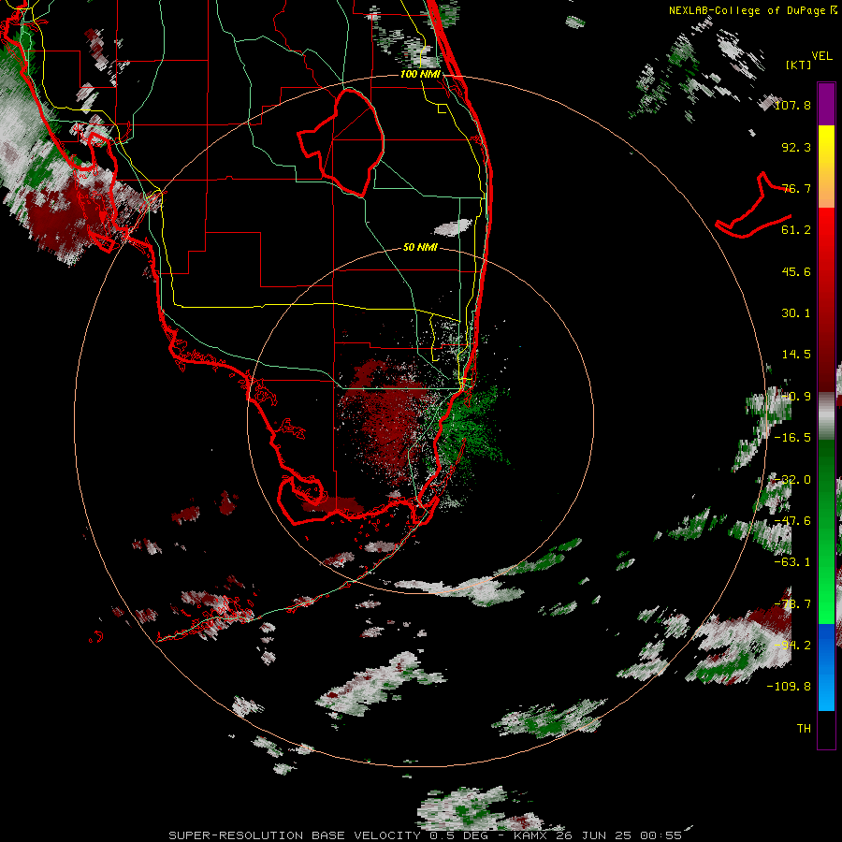The width and height of the screenshot is (842, 842).
Task: Pick the bright red band near 61.2
Action: click(826, 229)
